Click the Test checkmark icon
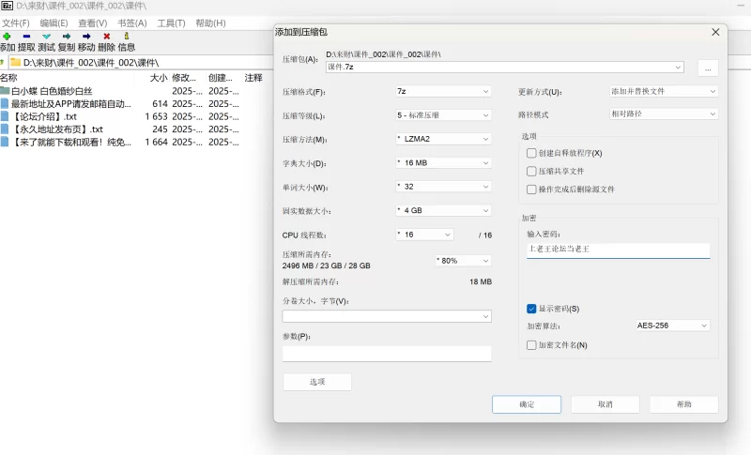Image resolution: width=751 pixels, height=455 pixels. point(46,37)
